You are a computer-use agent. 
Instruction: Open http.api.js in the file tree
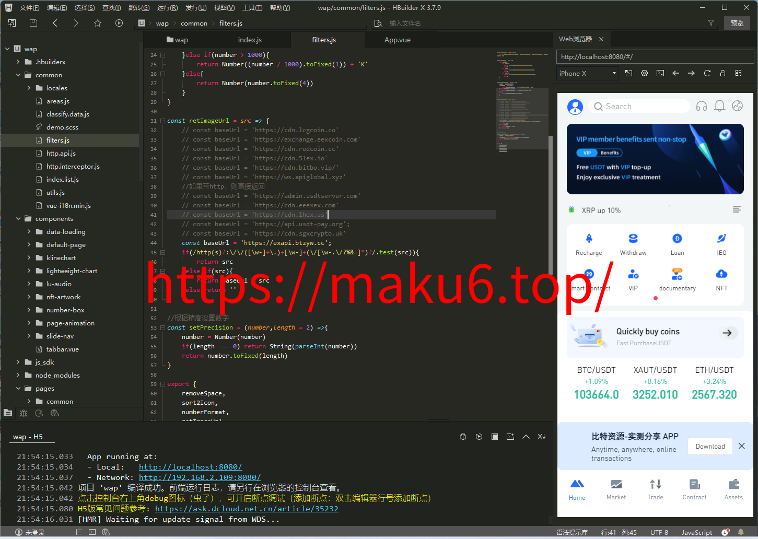click(x=61, y=153)
